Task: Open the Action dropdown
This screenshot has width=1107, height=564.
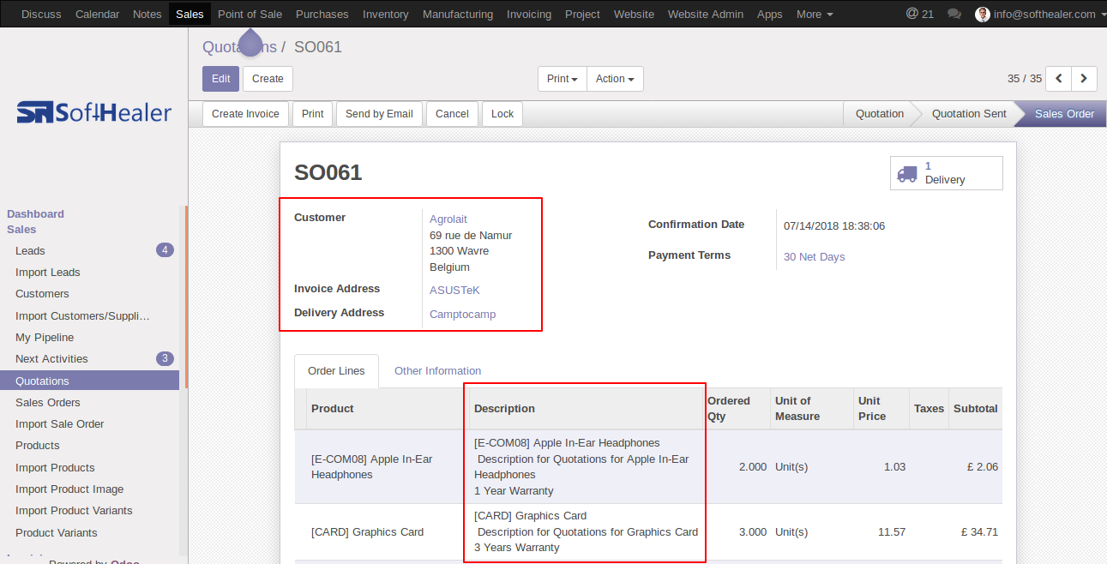Action: 615,79
